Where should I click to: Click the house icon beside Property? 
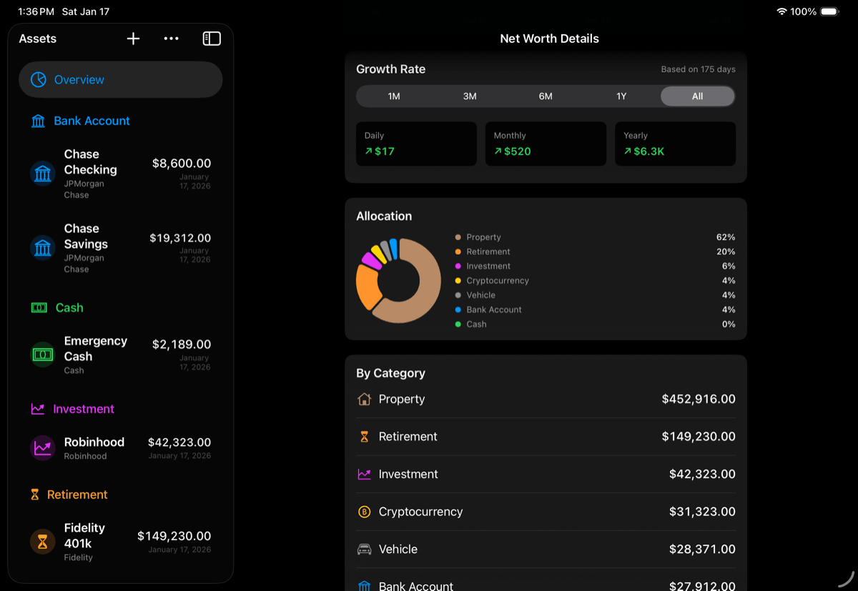[x=365, y=399]
